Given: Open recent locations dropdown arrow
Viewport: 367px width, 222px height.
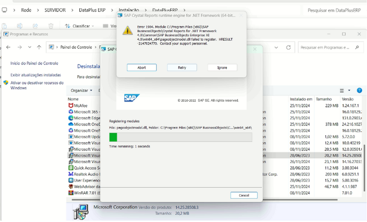Looking at the screenshot, I should pos(29,47).
